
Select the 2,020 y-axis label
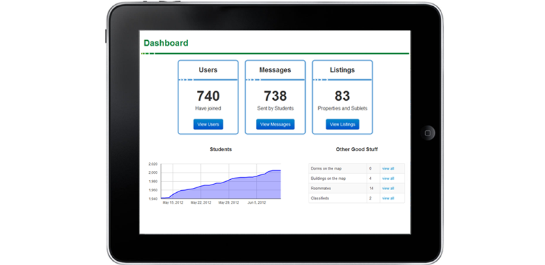click(153, 163)
